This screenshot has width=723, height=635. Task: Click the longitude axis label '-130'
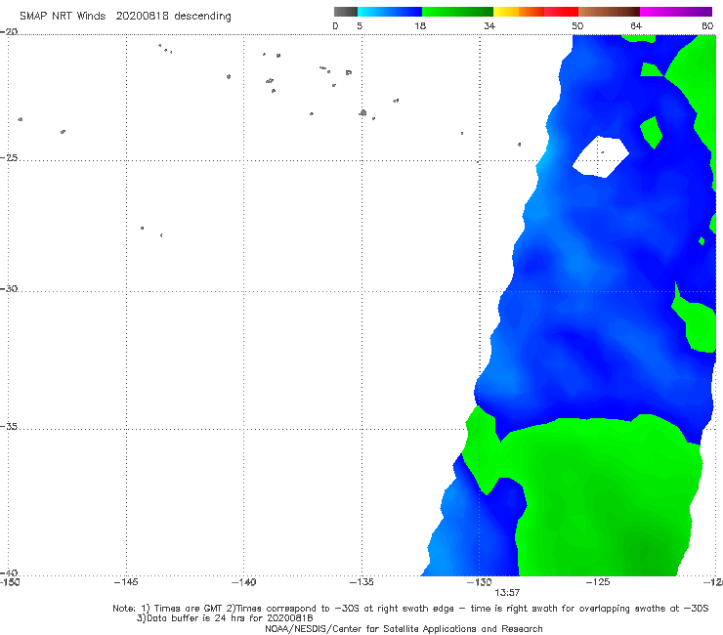pyautogui.click(x=480, y=582)
